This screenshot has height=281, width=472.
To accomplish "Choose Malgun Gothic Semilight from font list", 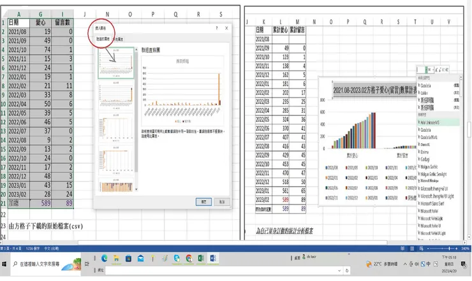I will [438, 174].
